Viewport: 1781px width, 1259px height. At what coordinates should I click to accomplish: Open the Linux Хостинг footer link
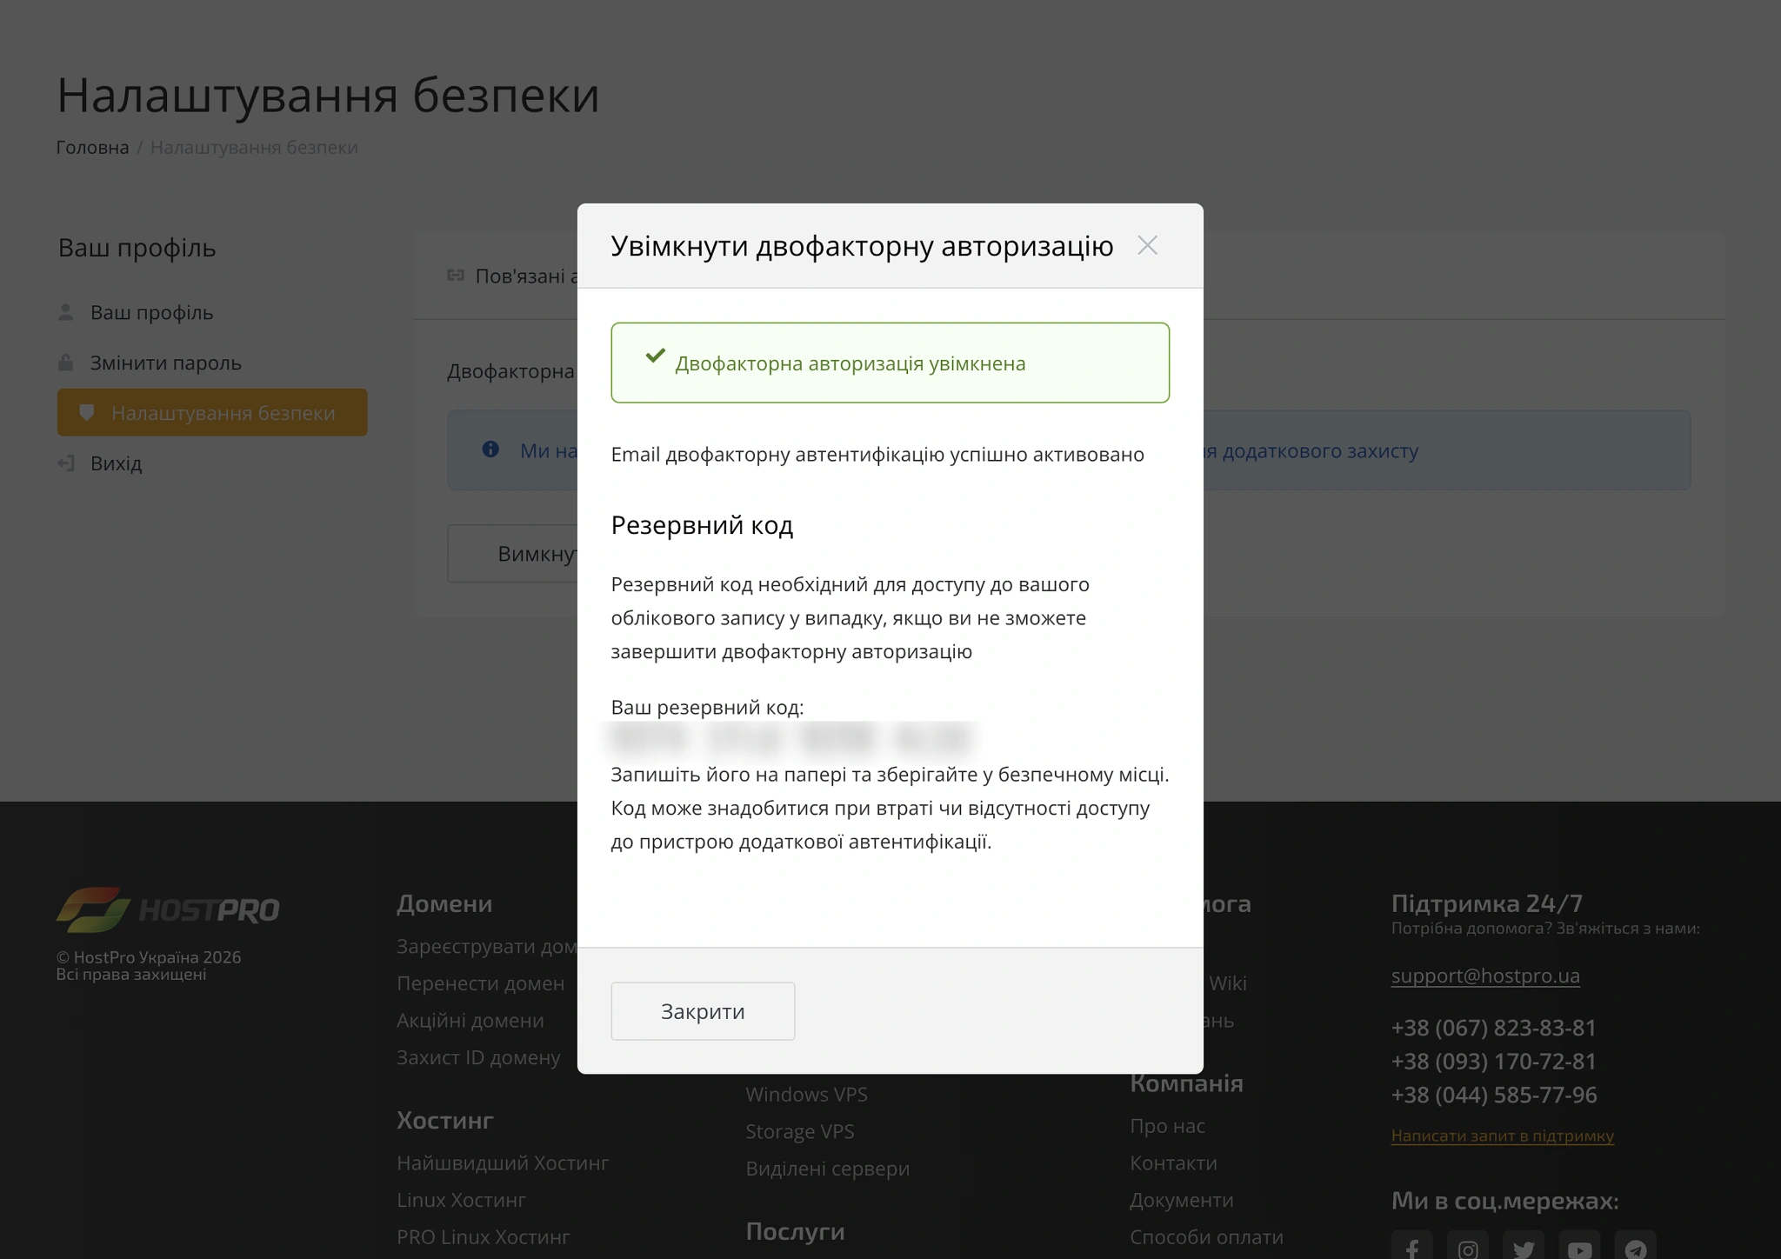tap(461, 1200)
